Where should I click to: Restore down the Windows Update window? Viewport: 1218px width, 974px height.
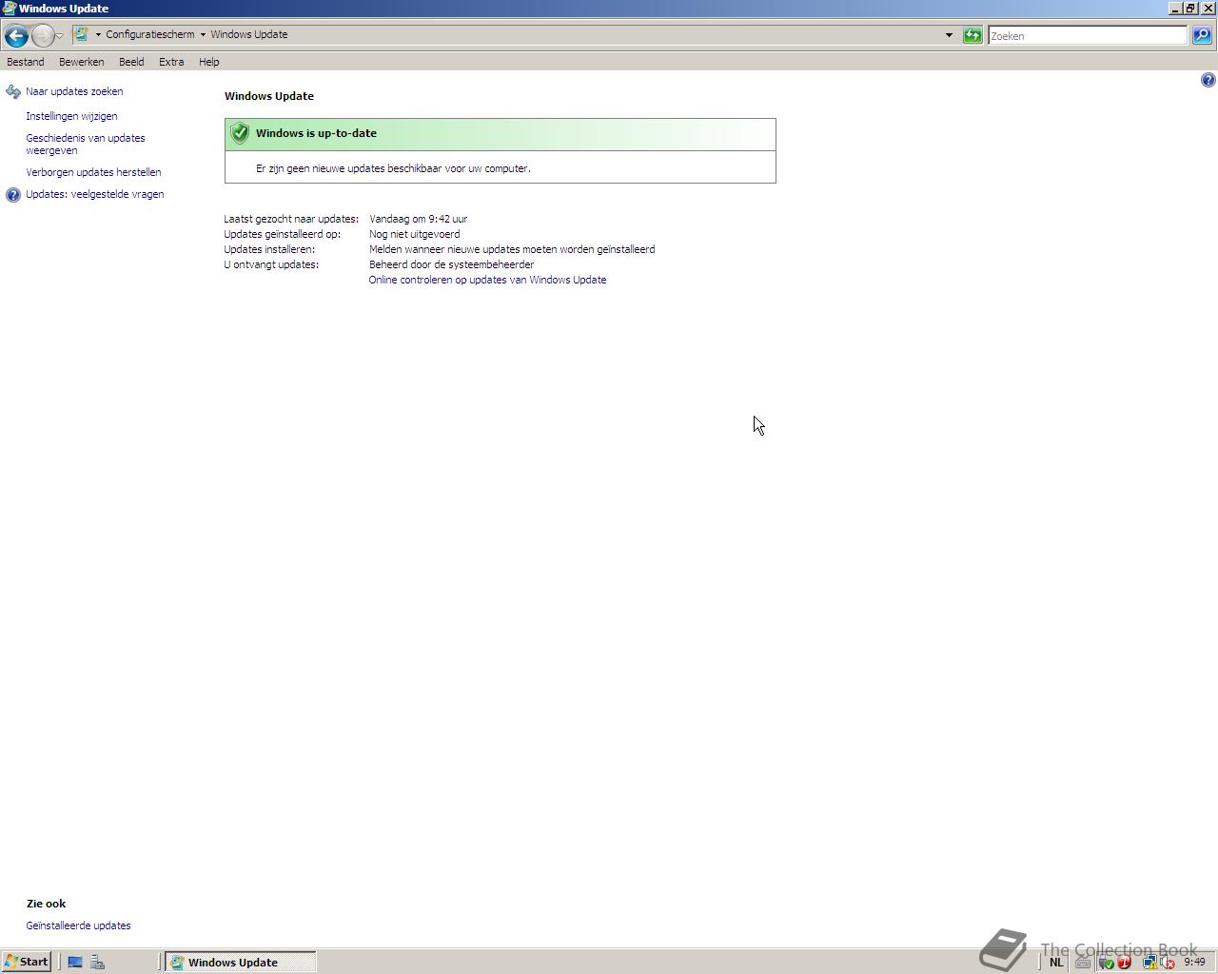(1190, 8)
